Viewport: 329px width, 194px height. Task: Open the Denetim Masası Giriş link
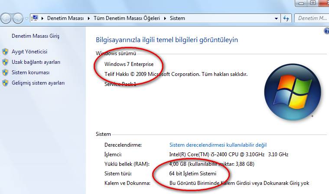pyautogui.click(x=36, y=36)
